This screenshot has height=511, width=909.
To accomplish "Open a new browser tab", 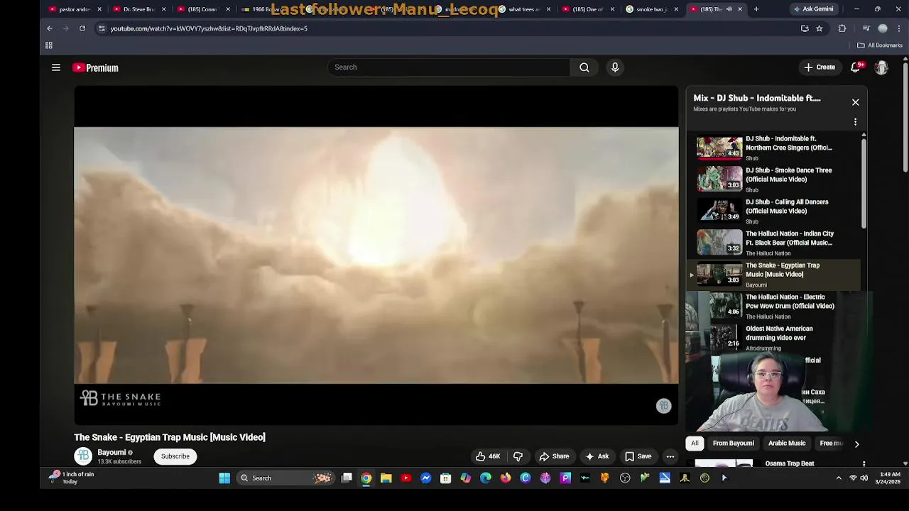I will tap(756, 9).
